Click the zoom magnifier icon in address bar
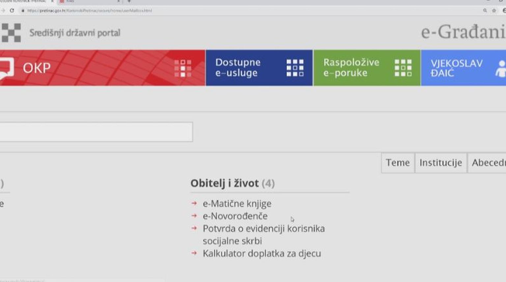The image size is (506, 282). click(485, 11)
